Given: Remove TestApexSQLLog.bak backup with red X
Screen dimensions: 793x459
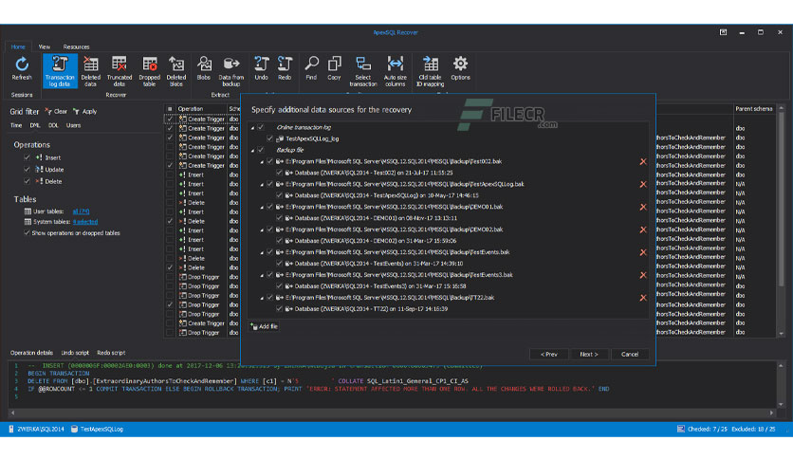Looking at the screenshot, I should [x=643, y=185].
